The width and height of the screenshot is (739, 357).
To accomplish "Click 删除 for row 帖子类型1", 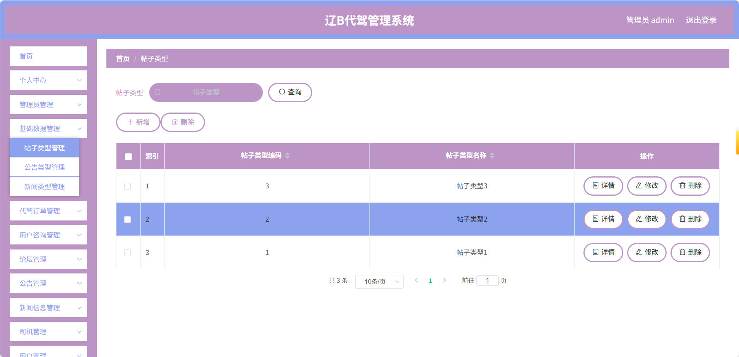I will (x=690, y=253).
